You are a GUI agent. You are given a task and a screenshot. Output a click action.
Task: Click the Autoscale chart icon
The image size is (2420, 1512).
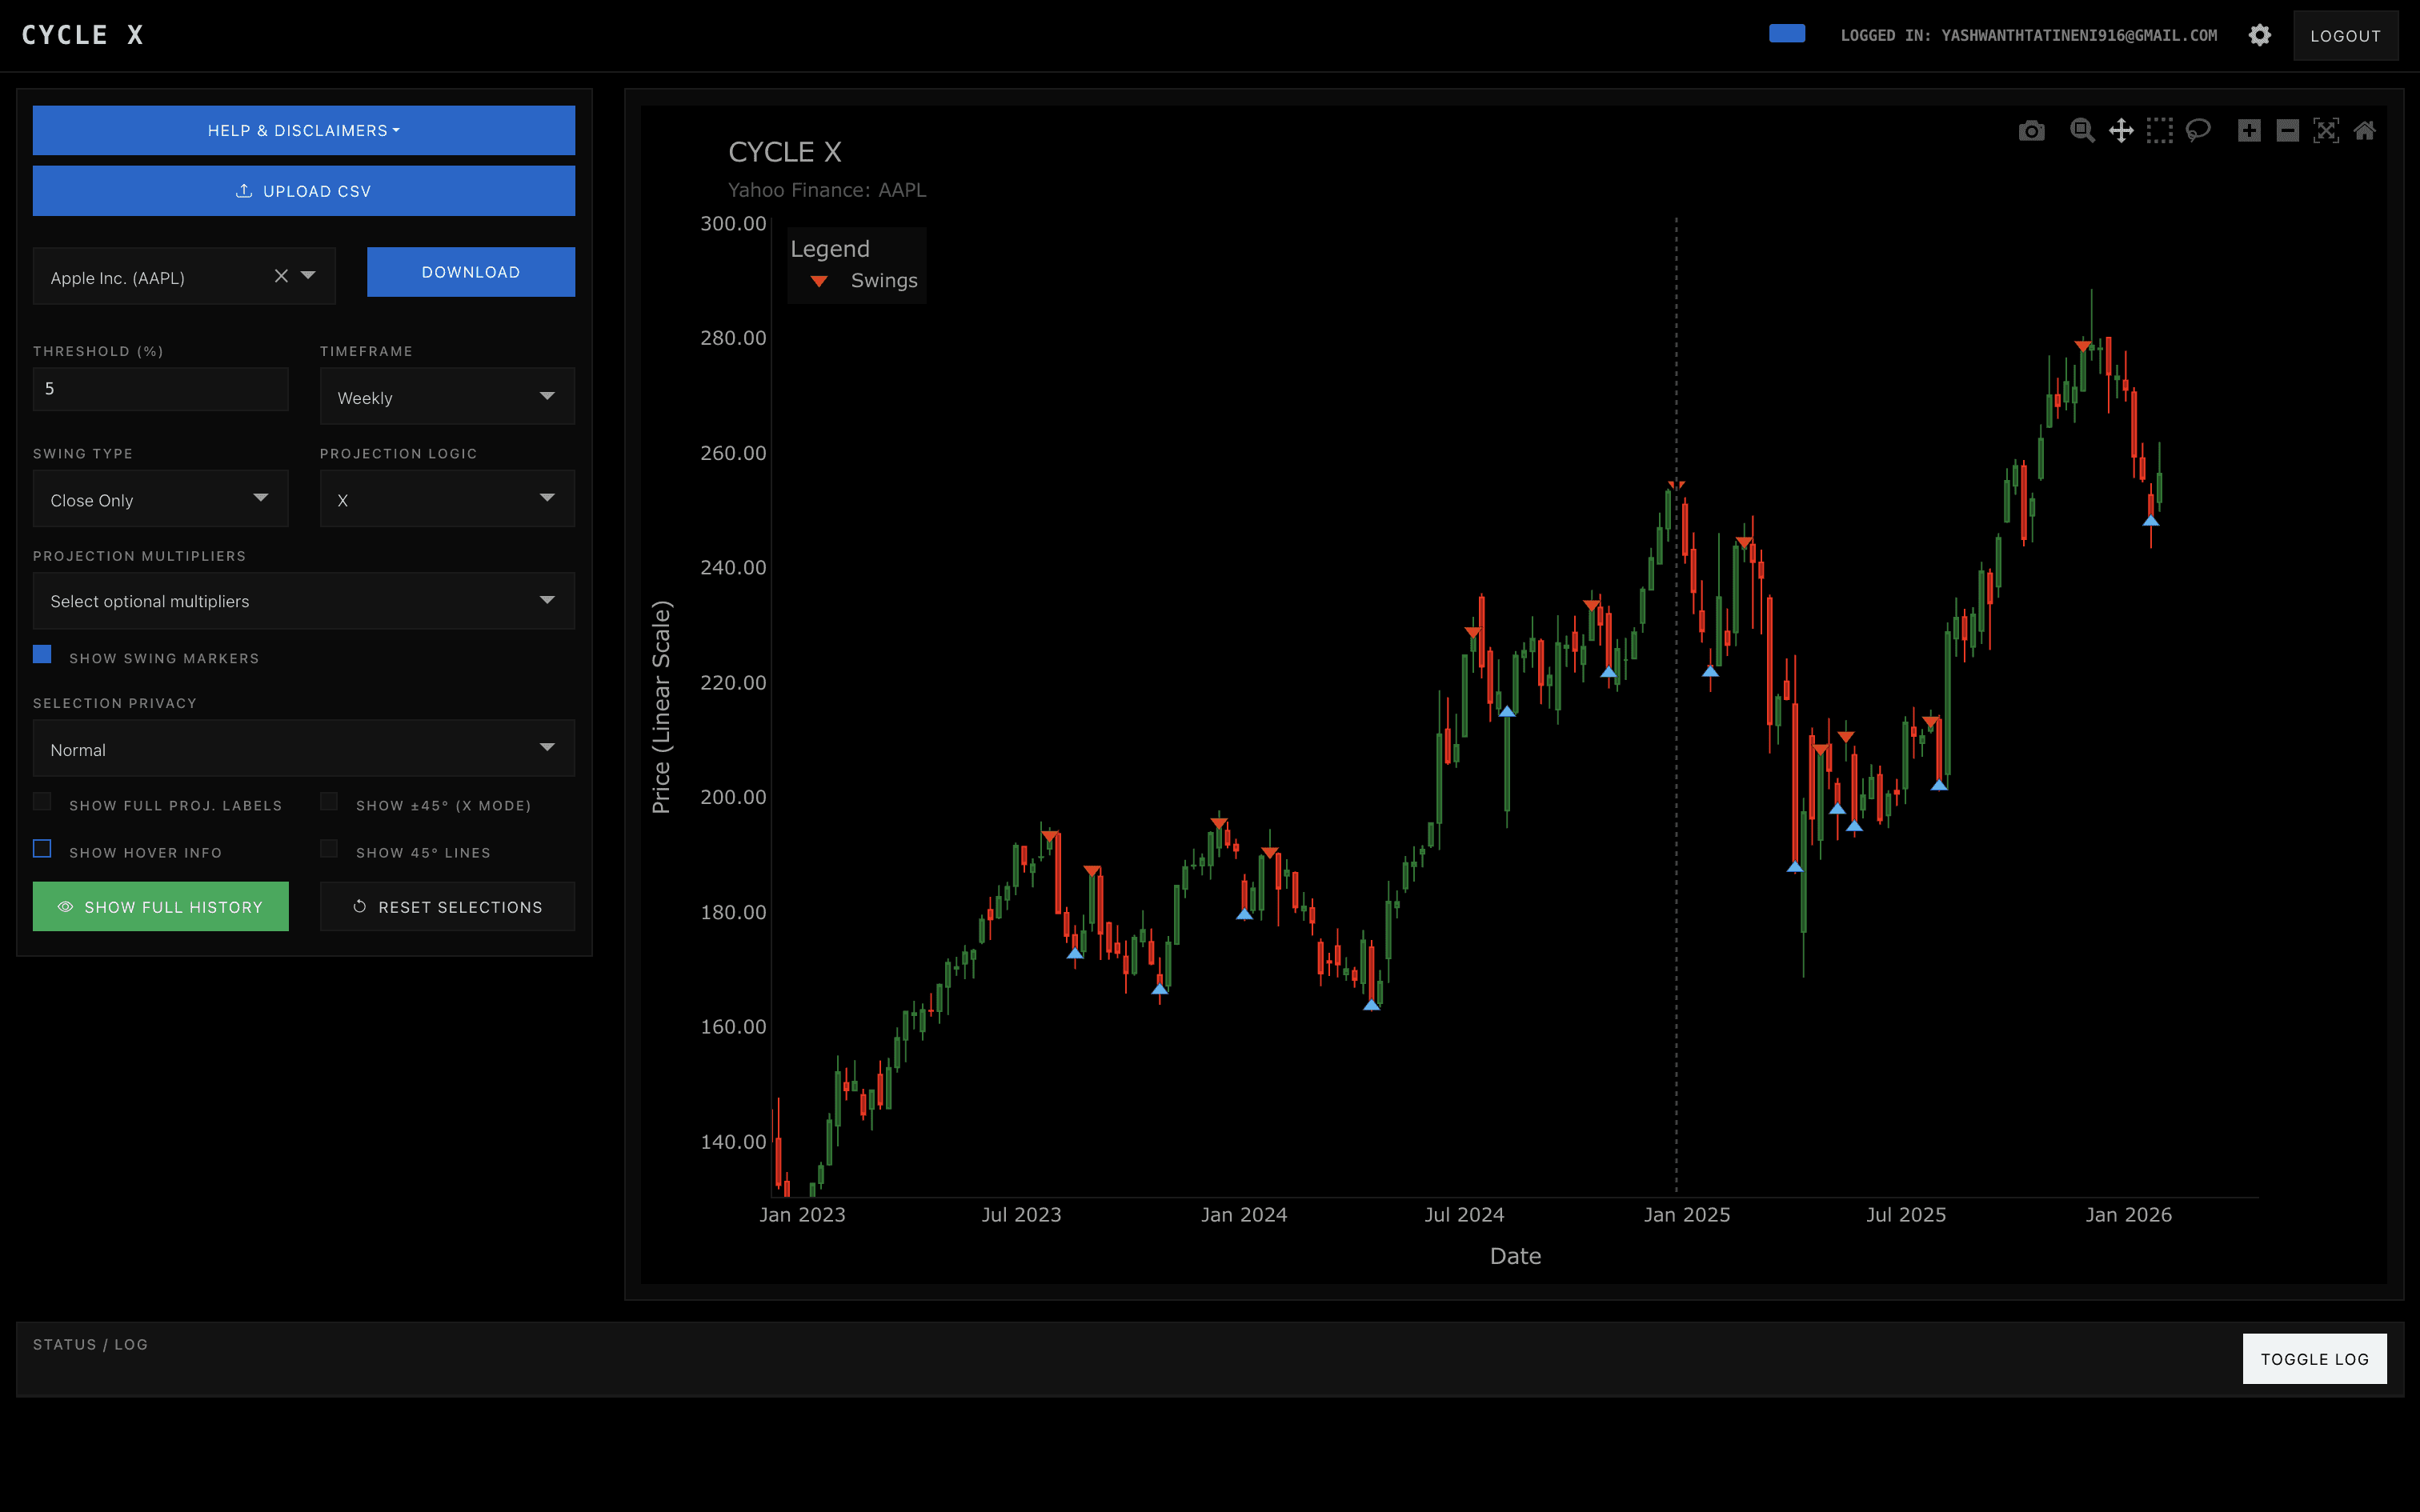2326,131
